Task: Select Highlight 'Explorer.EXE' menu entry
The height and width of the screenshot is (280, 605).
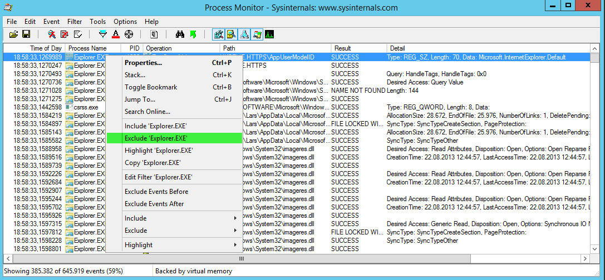Action: click(x=174, y=151)
